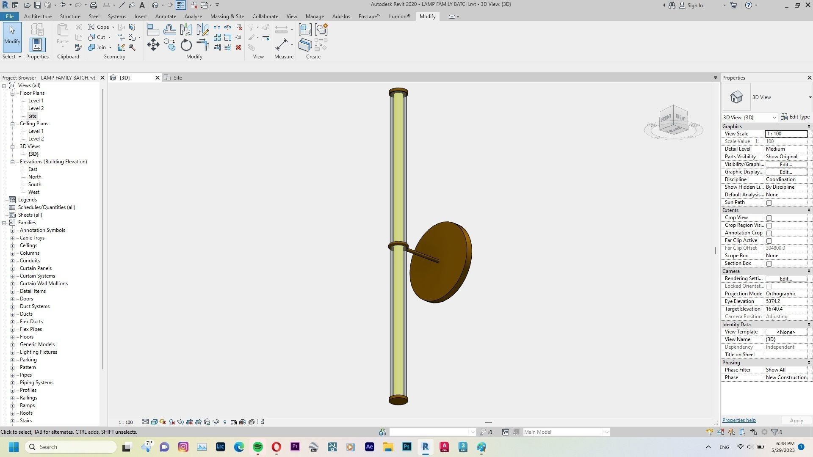Viewport: 813px width, 457px height.
Task: Click the Temporary Hide/Isolate glasses icon
Action: [216, 422]
